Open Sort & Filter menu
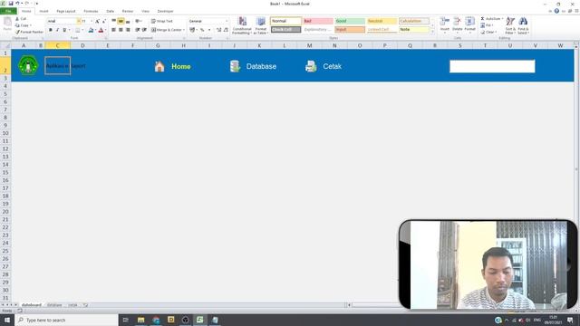Screen dimensions: 580x326 pyautogui.click(x=510, y=25)
